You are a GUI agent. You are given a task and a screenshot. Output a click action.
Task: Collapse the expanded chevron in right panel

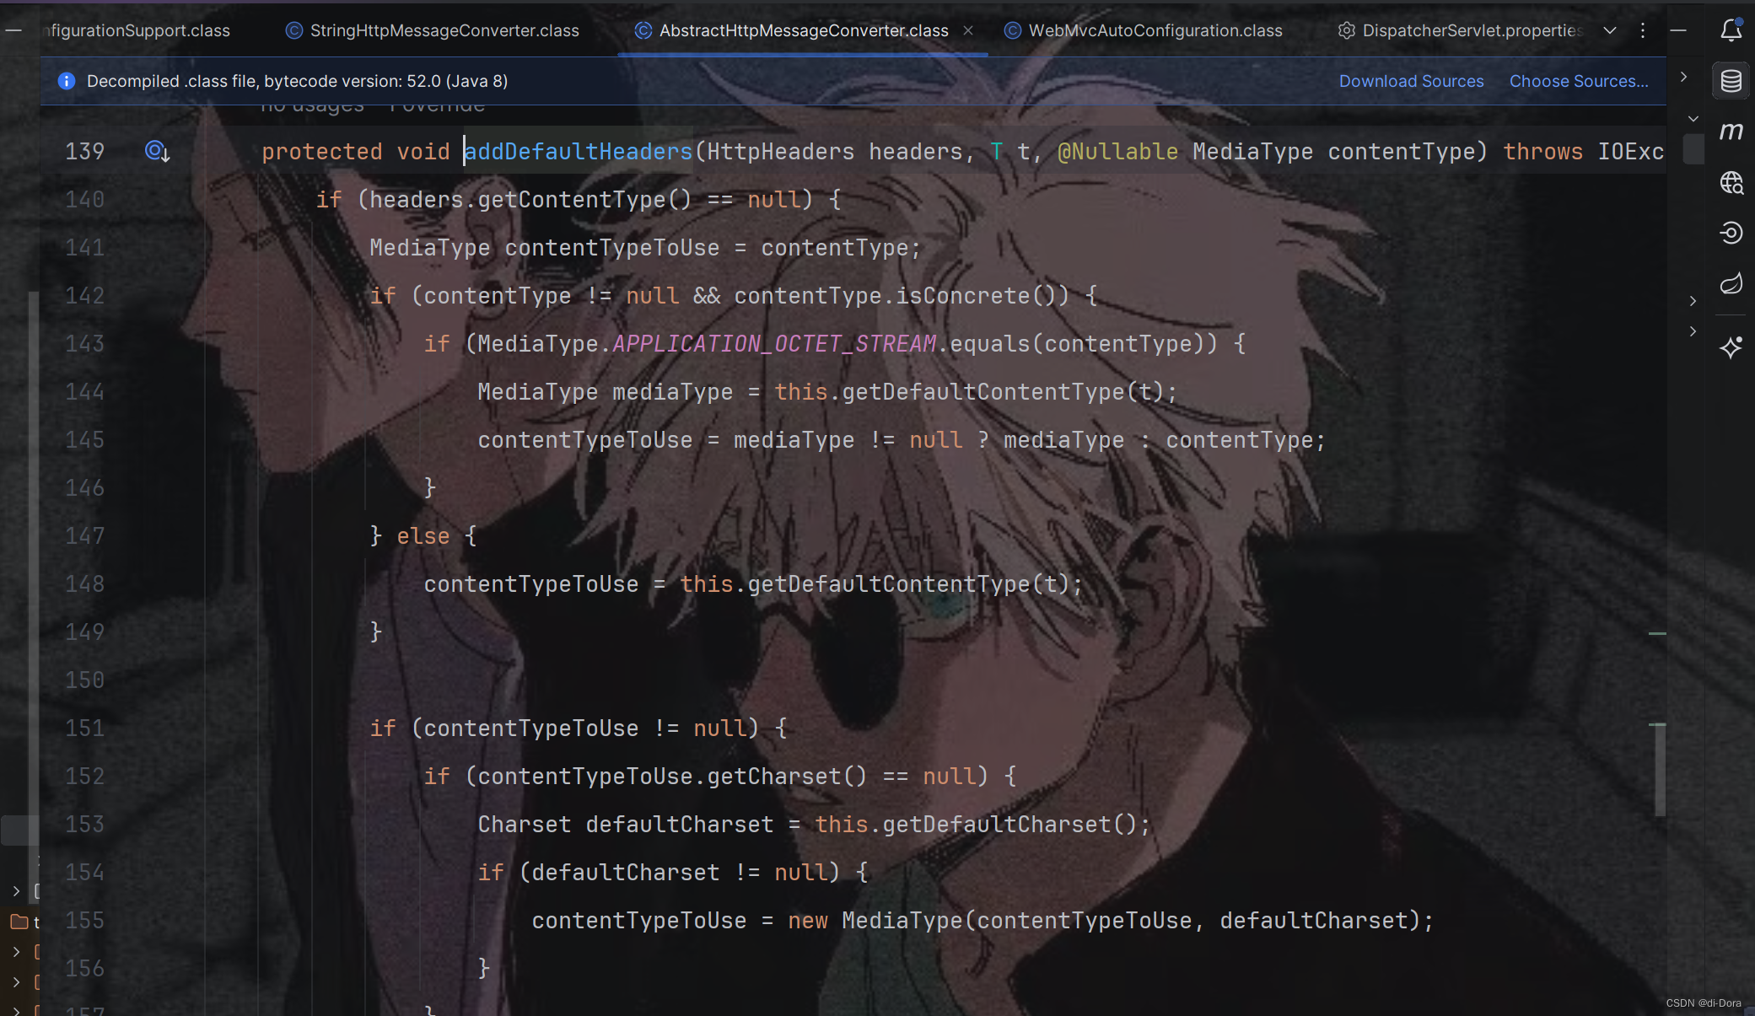point(1693,119)
